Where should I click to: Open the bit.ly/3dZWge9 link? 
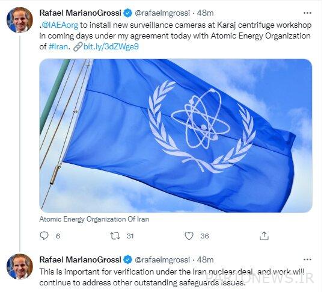(106, 46)
